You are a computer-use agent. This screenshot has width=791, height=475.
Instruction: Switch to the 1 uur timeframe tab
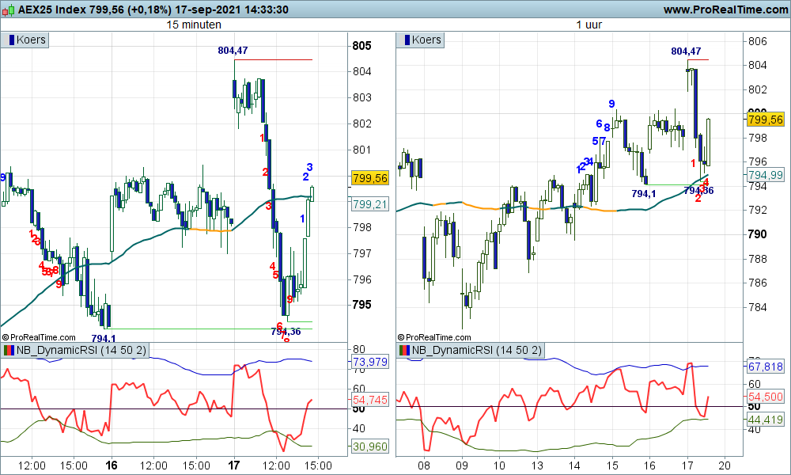tap(590, 25)
